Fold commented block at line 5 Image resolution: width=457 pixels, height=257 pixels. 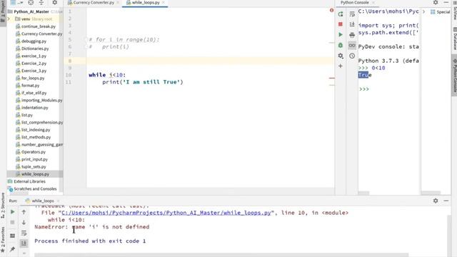pos(86,39)
